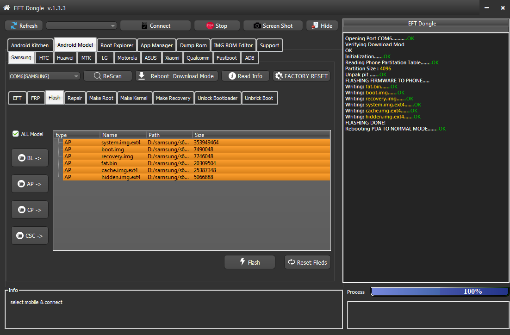Click the home icon in title bar
Screen dimensions: 510x335
click(x=6, y=7)
